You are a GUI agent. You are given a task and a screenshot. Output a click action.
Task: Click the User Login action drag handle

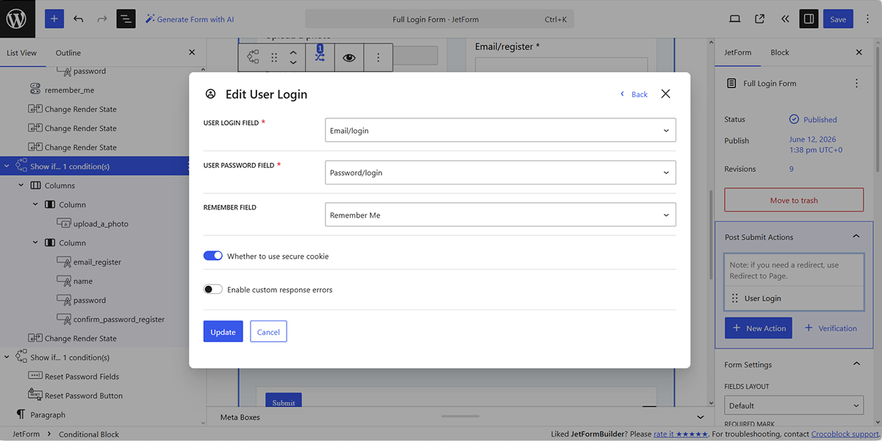[x=735, y=298]
